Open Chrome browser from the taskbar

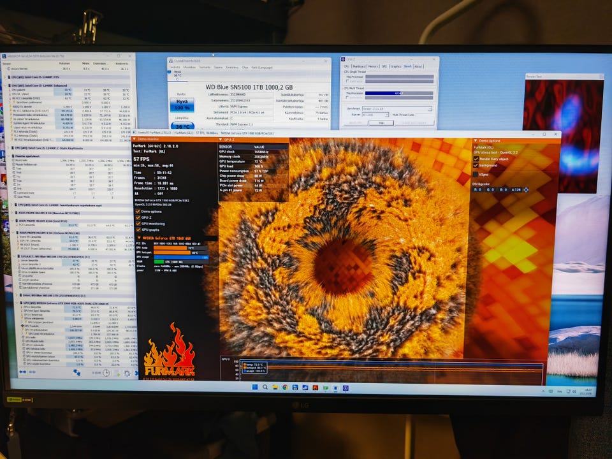[x=286, y=387]
